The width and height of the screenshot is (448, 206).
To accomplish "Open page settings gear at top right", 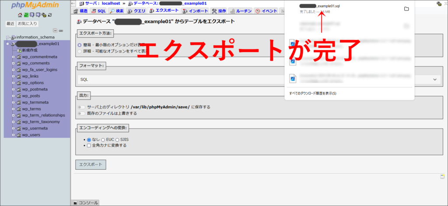I will click(x=439, y=3).
